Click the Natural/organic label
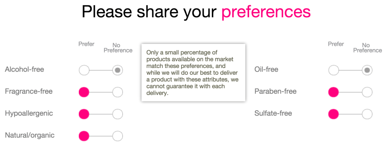This screenshot has height=149, width=386. click(29, 135)
